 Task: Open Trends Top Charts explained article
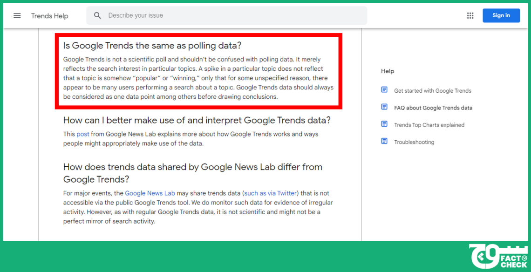click(429, 125)
